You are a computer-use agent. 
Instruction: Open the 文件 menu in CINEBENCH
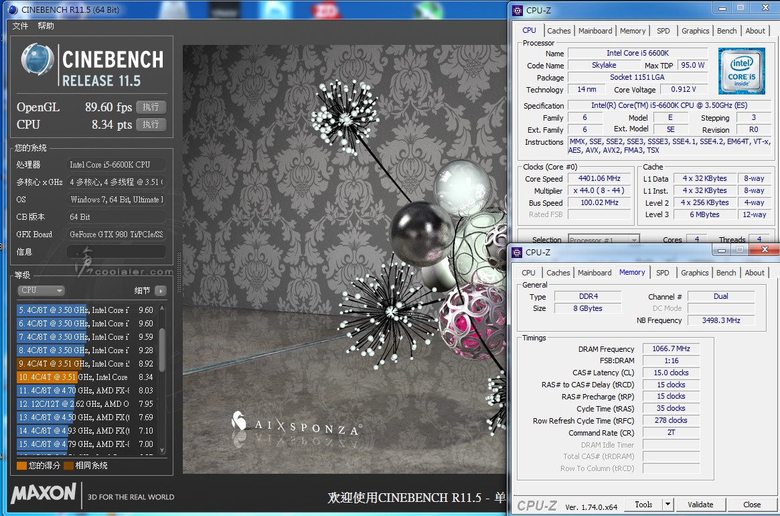20,26
